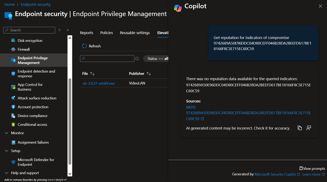Click the File column header

tap(85, 74)
